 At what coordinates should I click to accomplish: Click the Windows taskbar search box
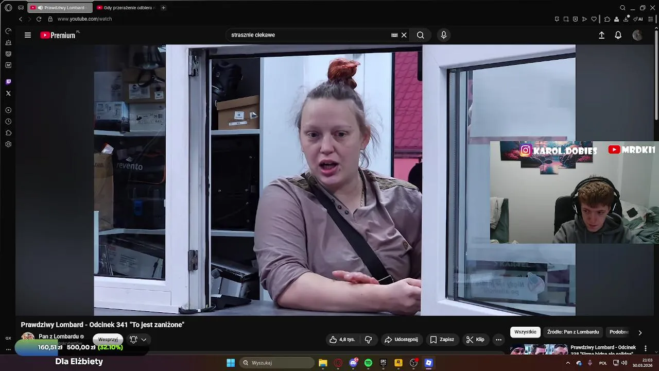click(x=277, y=363)
